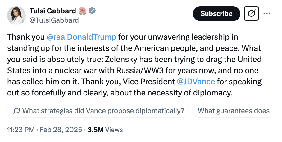View the 3.5M Views analytics

(105, 130)
